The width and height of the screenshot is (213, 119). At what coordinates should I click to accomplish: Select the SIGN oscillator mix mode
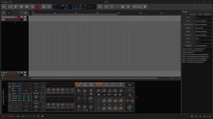(85, 86)
